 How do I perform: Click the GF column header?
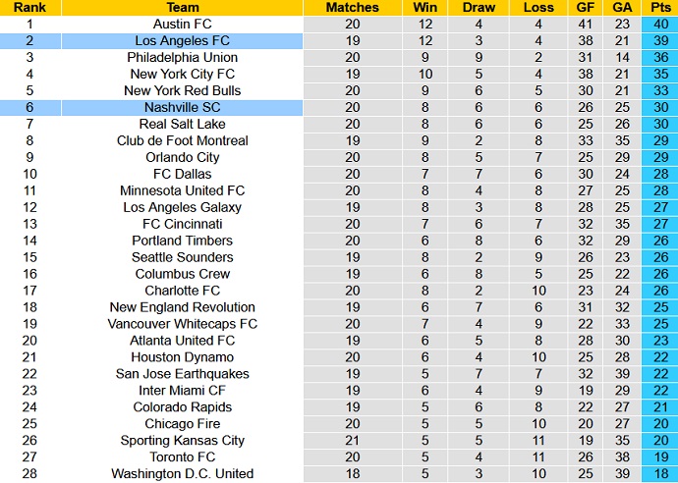[x=586, y=7]
